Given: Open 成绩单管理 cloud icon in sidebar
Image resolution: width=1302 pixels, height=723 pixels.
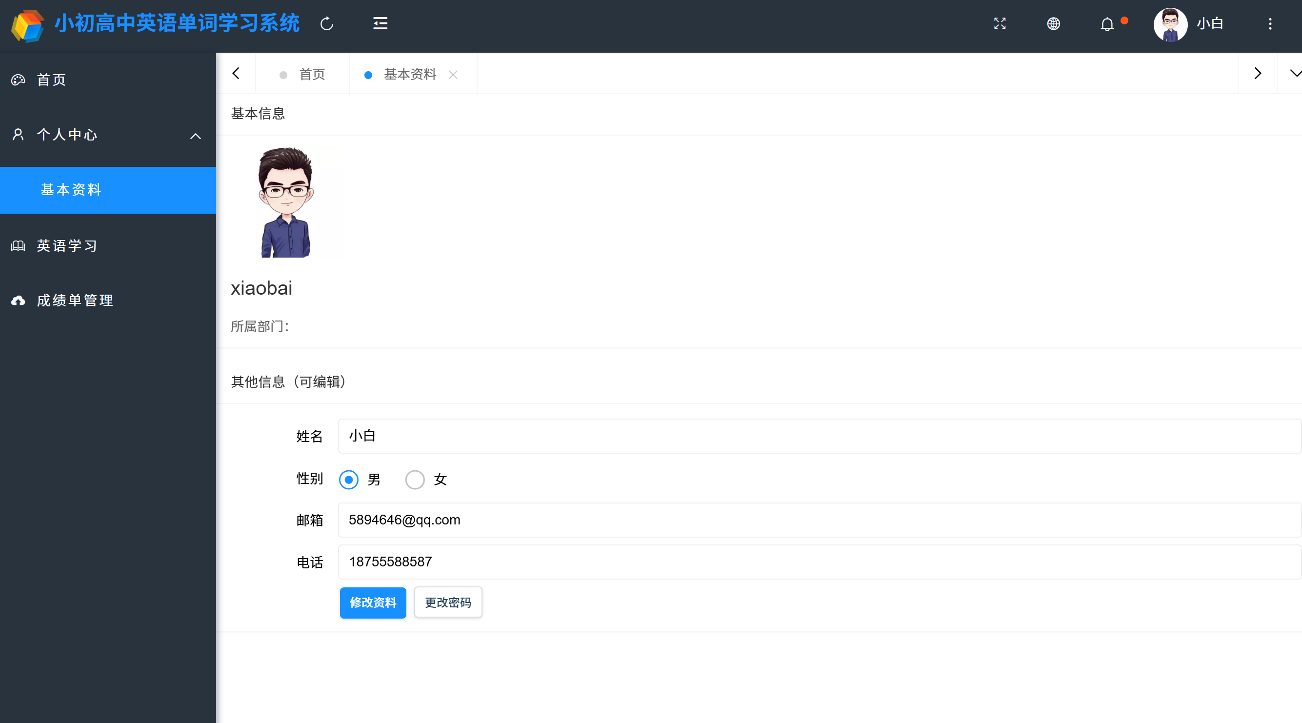Looking at the screenshot, I should 18,301.
